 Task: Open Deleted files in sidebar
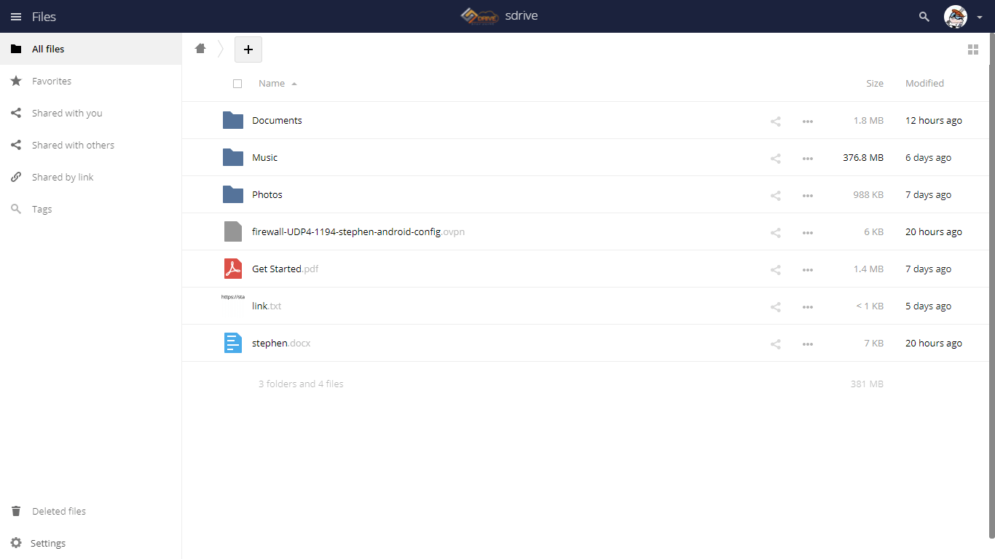[x=59, y=511]
